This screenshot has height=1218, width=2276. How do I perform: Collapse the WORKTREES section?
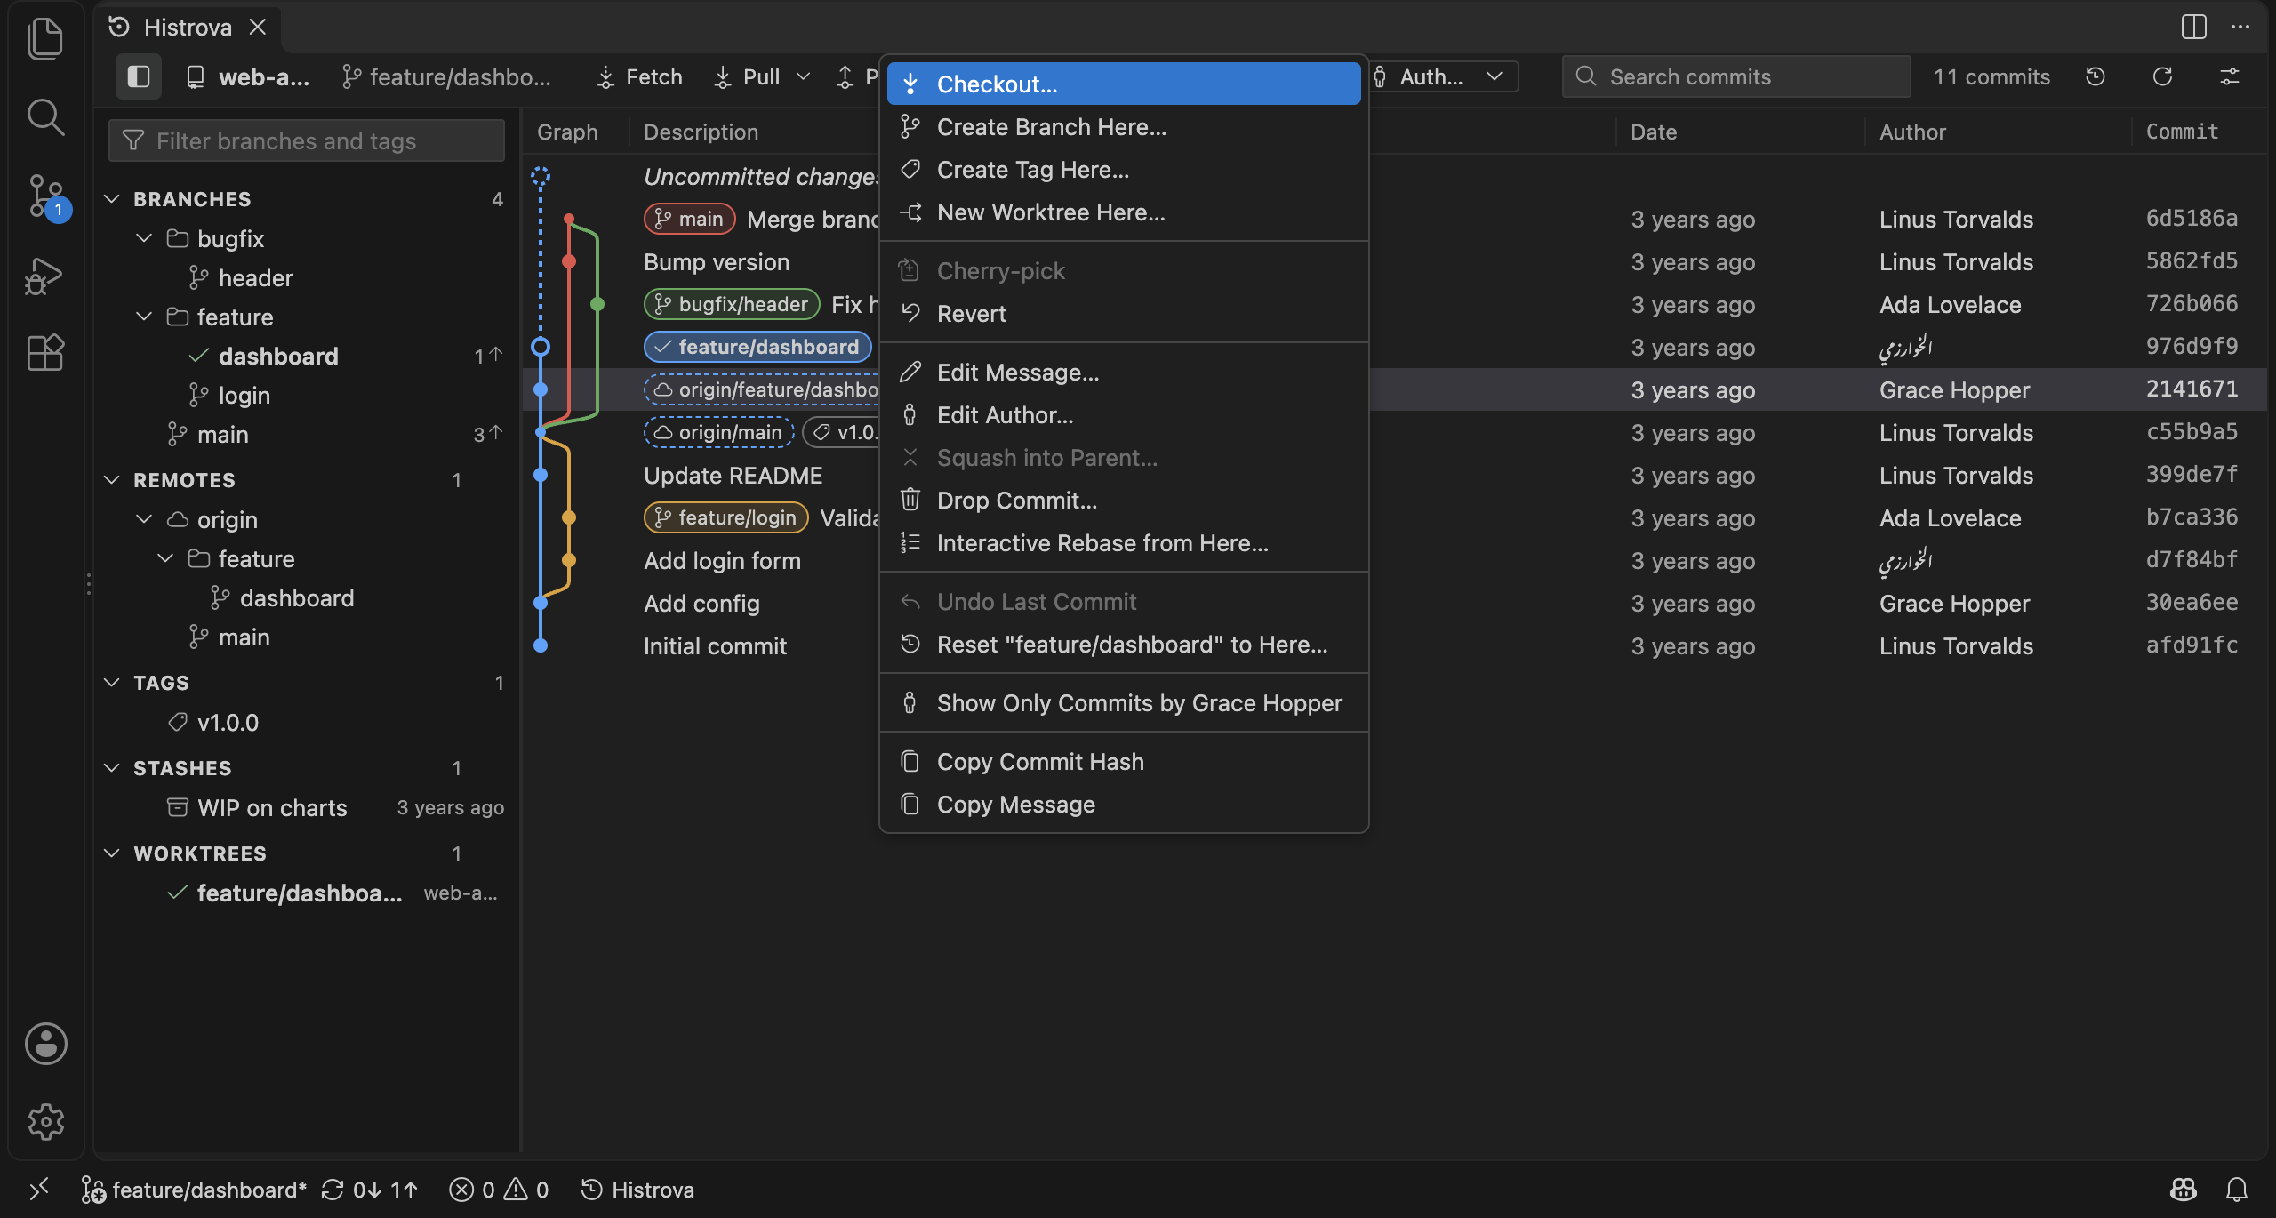pyautogui.click(x=112, y=853)
